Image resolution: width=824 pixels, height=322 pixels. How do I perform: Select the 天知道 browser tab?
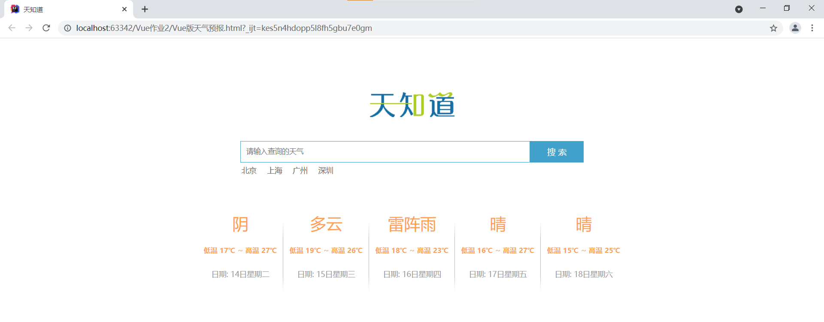[x=69, y=9]
